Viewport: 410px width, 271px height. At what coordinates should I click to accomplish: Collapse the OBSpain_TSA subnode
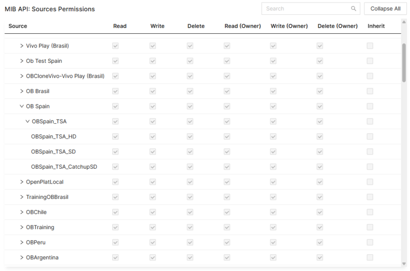click(x=27, y=122)
